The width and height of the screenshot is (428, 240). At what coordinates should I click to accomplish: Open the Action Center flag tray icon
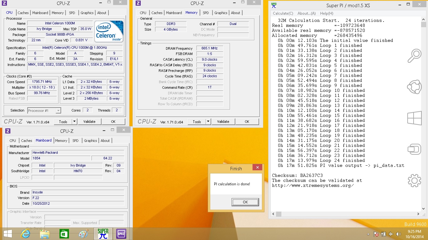click(x=376, y=234)
